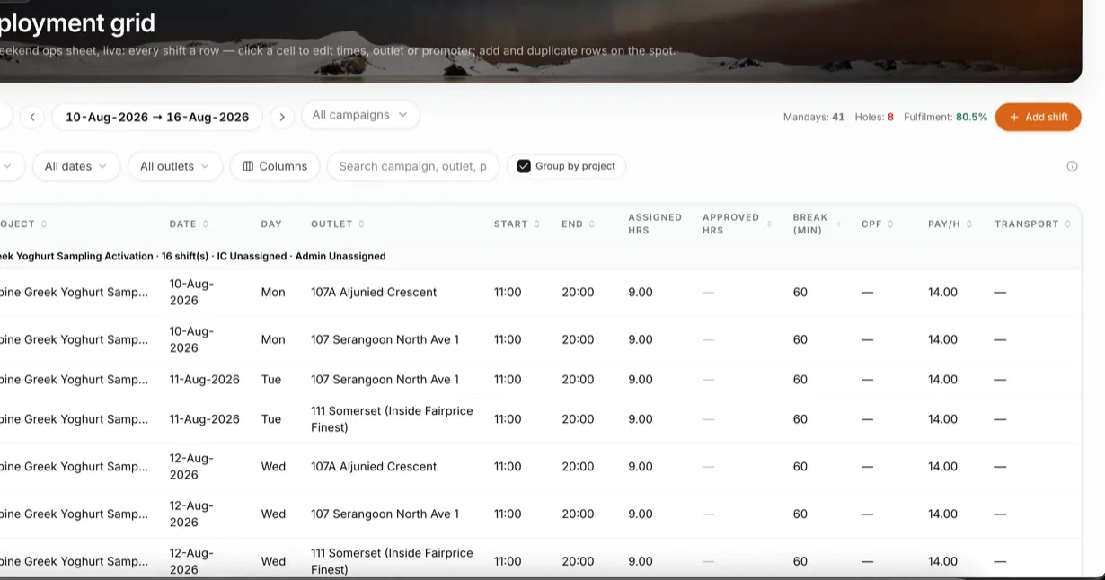Screen dimensions: 1105x580
Task: Sort the grid by Project column
Action: (44, 224)
